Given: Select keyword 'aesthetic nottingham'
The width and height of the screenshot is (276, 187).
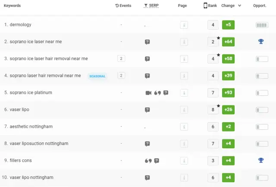Looking at the screenshot, I should click(x=31, y=126).
